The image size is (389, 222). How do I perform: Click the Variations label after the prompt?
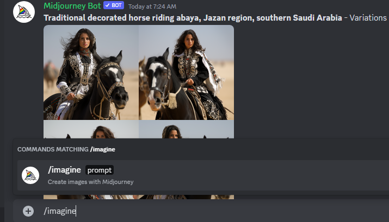368,18
